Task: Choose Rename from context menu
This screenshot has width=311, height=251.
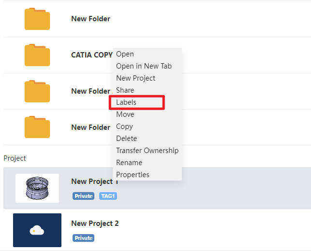Action: coord(129,163)
